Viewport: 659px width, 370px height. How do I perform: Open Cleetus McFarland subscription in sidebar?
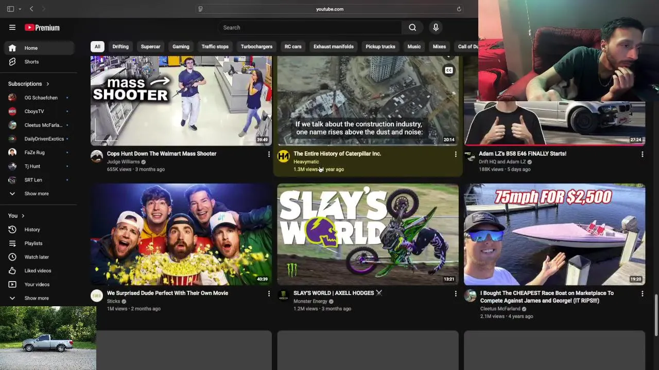(39, 125)
